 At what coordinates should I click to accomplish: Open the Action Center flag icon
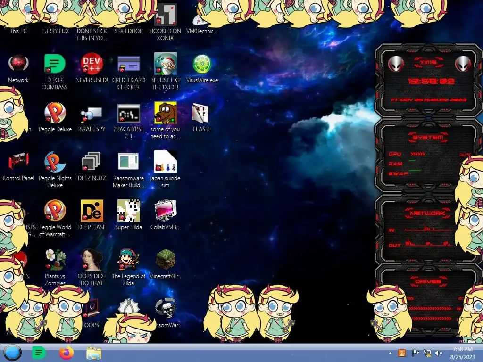point(416,353)
